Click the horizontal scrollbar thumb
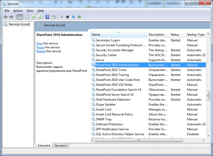213x156 pixels. click(139, 140)
